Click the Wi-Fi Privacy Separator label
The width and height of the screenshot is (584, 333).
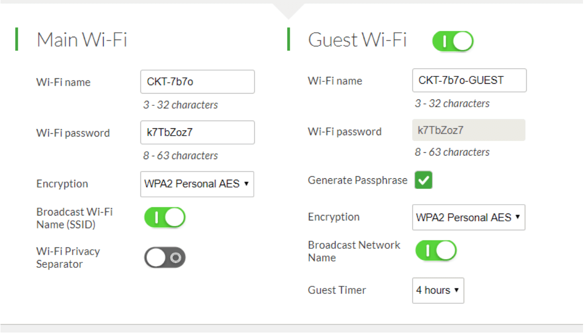pos(68,258)
